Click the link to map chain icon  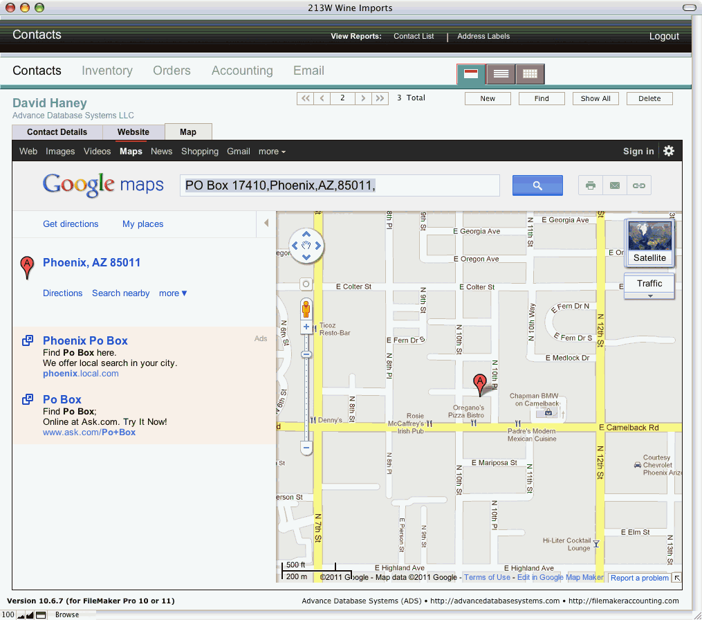[x=639, y=185]
